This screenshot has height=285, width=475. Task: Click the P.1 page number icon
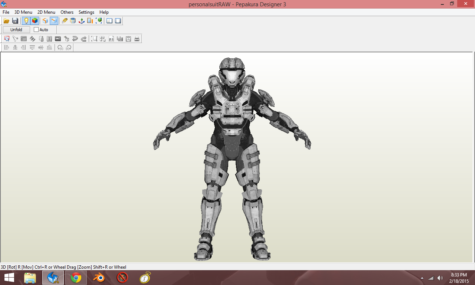(x=111, y=39)
